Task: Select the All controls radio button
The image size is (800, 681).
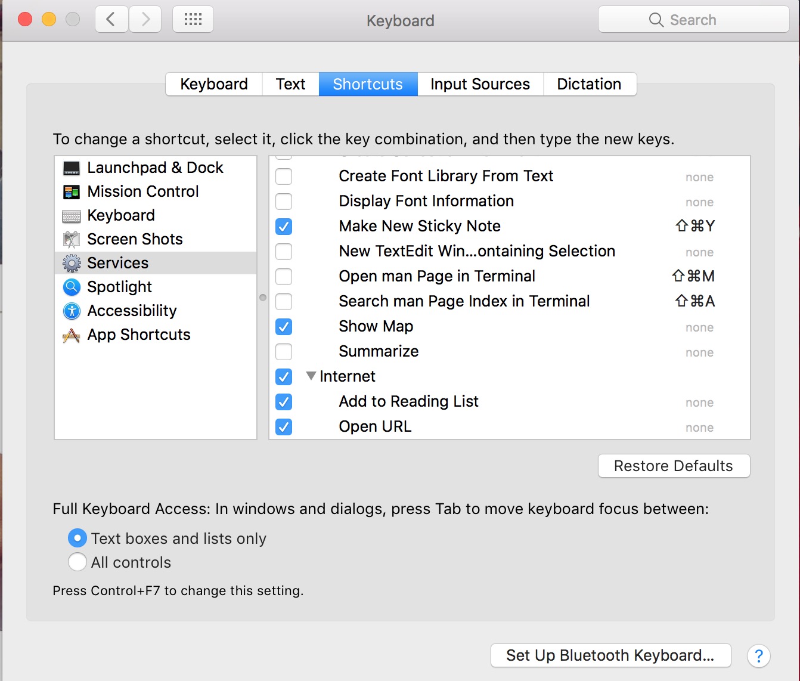Action: [77, 562]
